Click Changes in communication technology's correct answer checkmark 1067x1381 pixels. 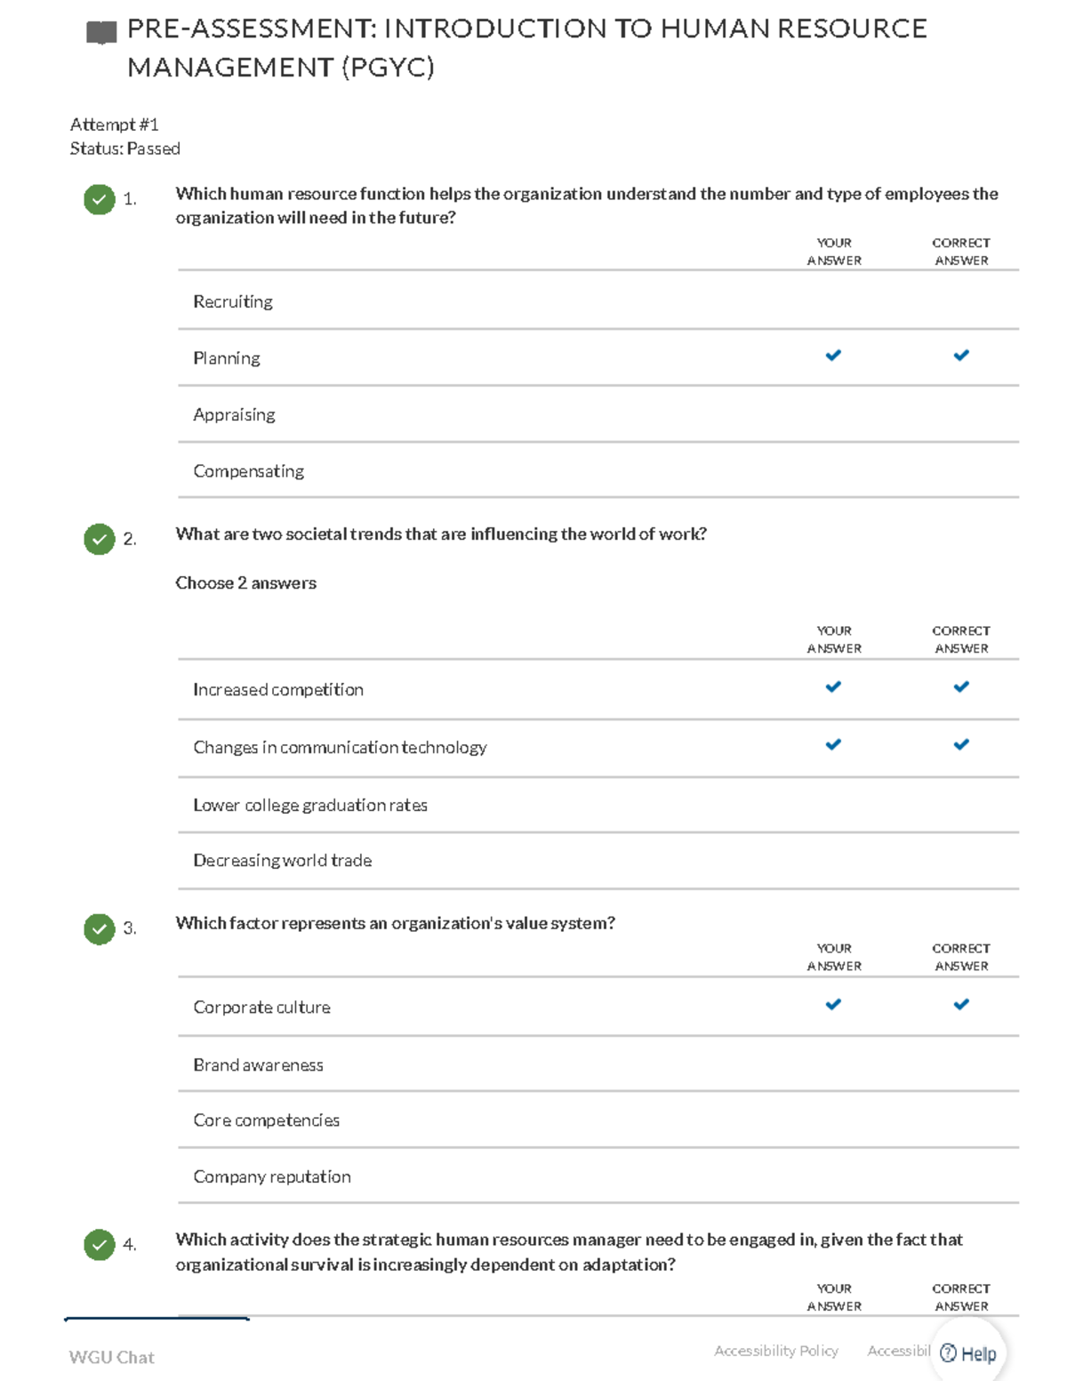click(961, 744)
